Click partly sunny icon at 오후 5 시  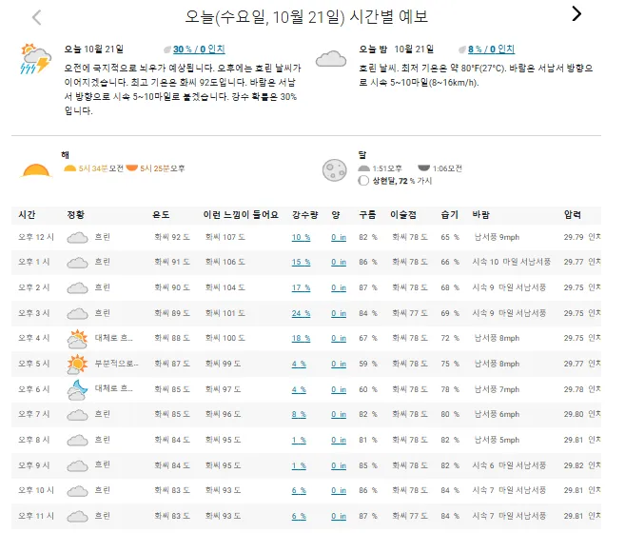(77, 364)
